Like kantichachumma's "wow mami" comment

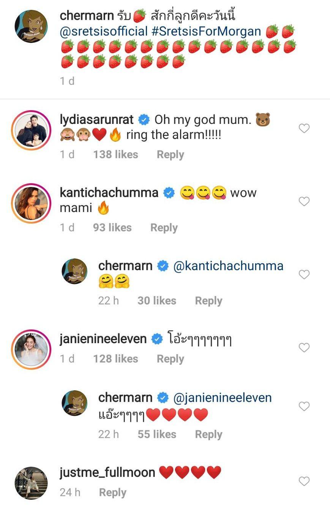pos(304,201)
